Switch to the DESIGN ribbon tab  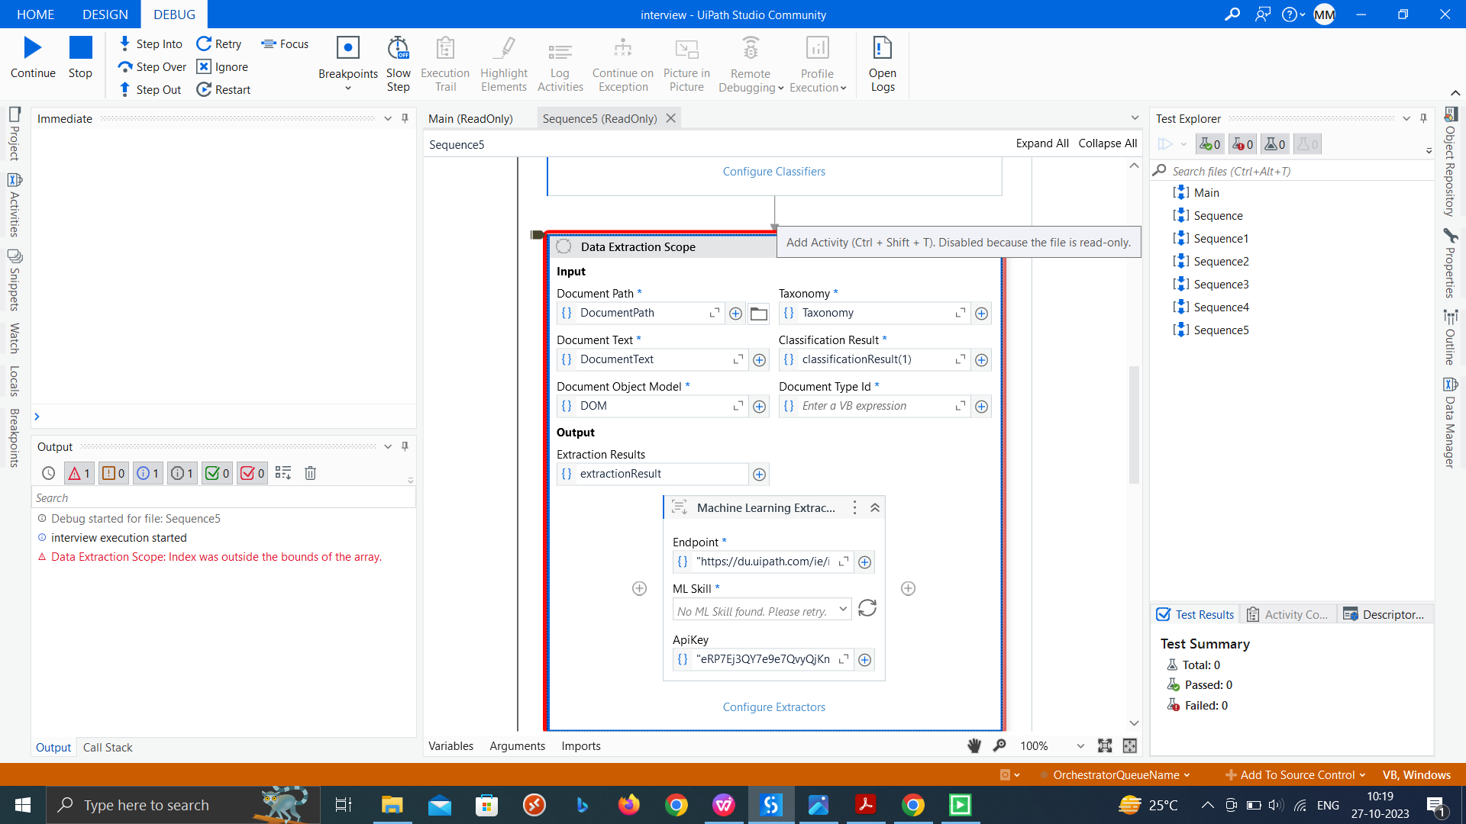click(x=105, y=14)
